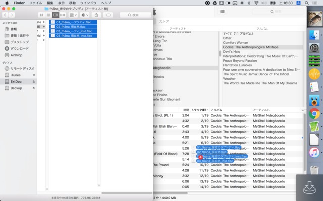The height and width of the screenshot is (201, 323).
Task: Eject the iTunes device in sidebar
Action: pos(34,75)
